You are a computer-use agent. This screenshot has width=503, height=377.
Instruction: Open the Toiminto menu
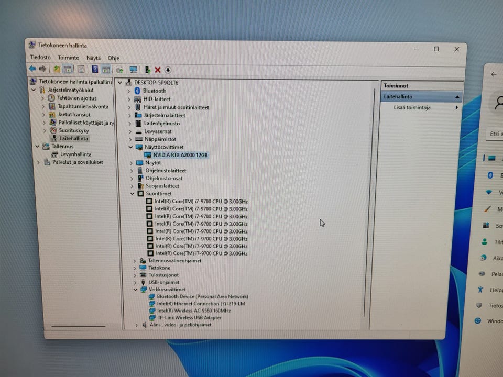point(68,58)
